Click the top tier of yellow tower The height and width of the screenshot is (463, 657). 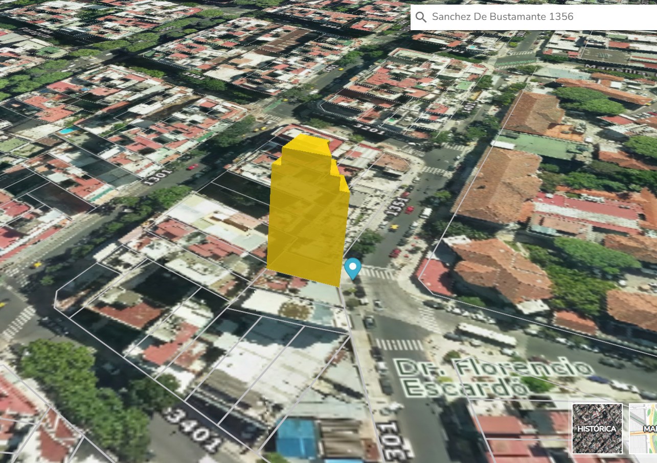pyautogui.click(x=306, y=146)
